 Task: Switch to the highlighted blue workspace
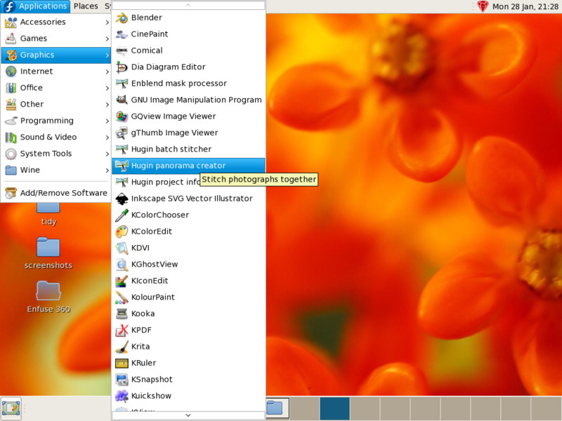point(334,408)
